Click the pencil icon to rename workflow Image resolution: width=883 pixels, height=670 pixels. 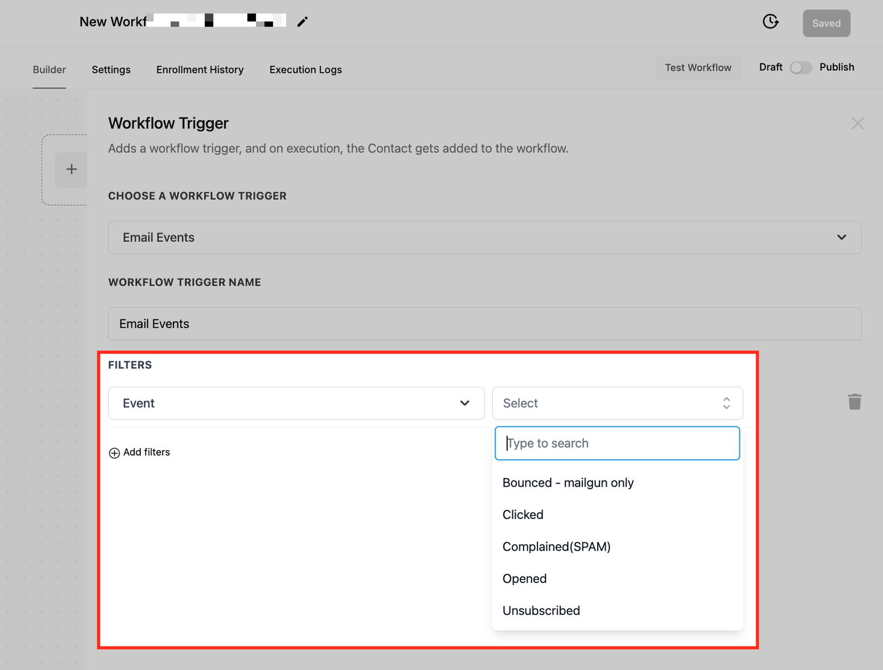(x=302, y=22)
